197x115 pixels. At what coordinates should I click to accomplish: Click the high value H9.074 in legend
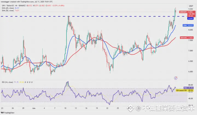[36, 6]
